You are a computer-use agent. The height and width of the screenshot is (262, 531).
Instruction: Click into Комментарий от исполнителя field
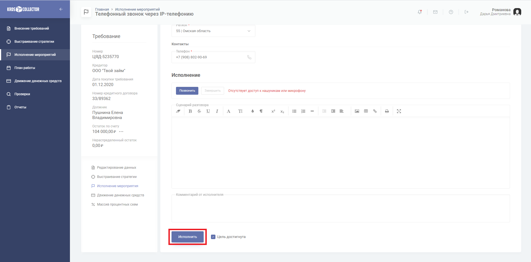(340, 209)
